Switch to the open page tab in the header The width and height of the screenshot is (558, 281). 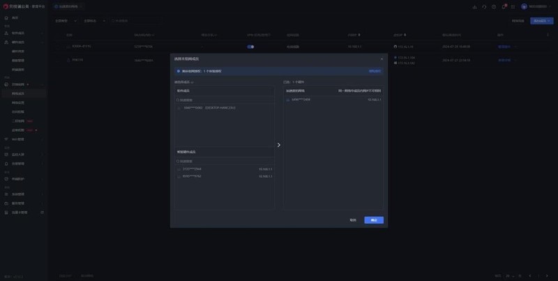[68, 6]
